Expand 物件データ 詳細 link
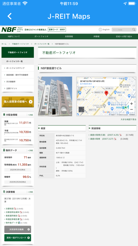 tap(31, 151)
